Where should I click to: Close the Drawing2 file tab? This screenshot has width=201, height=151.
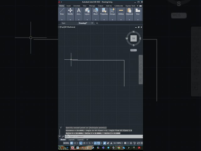(92, 23)
